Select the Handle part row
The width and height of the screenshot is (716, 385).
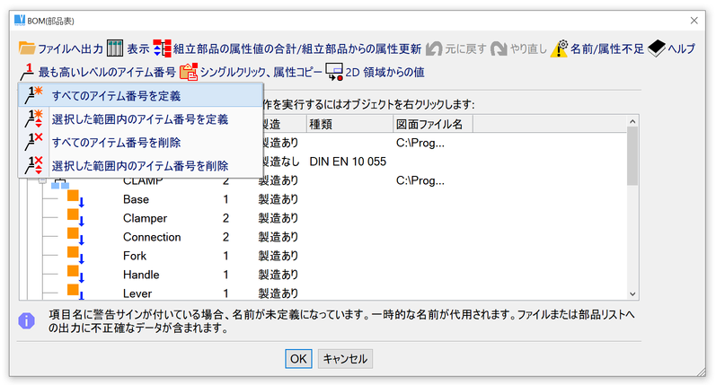click(143, 275)
